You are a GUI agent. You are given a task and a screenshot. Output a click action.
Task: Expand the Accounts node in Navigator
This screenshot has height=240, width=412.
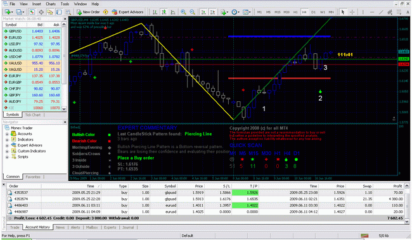pyautogui.click(x=7, y=134)
